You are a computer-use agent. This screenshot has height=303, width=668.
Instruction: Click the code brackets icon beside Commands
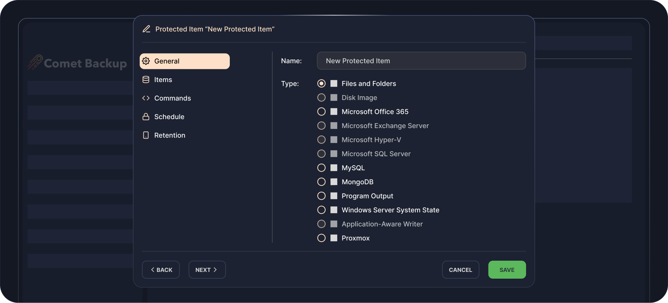(x=146, y=98)
